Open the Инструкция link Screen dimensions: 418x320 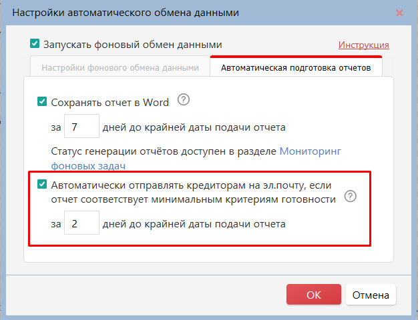(364, 45)
